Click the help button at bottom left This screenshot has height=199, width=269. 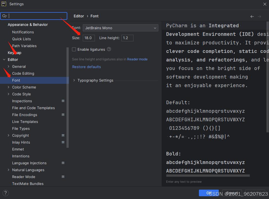[x=6, y=193]
